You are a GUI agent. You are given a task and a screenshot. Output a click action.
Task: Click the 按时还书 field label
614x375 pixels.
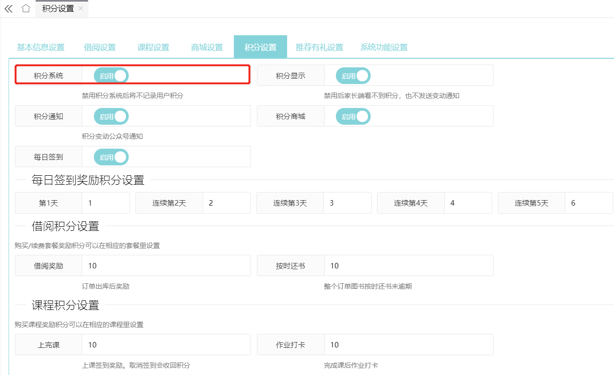pos(291,266)
